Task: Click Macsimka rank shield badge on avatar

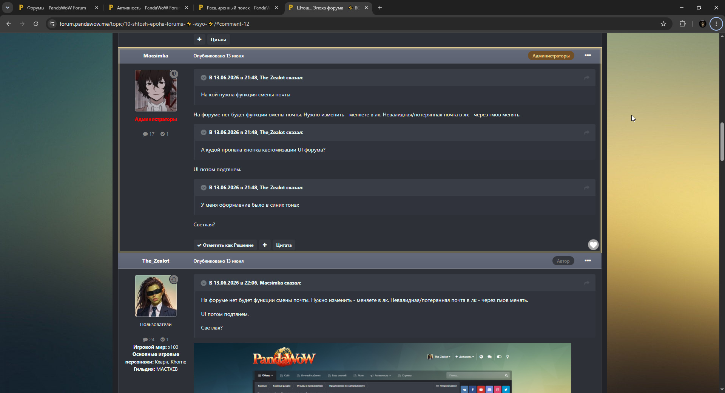Action: pos(174,74)
